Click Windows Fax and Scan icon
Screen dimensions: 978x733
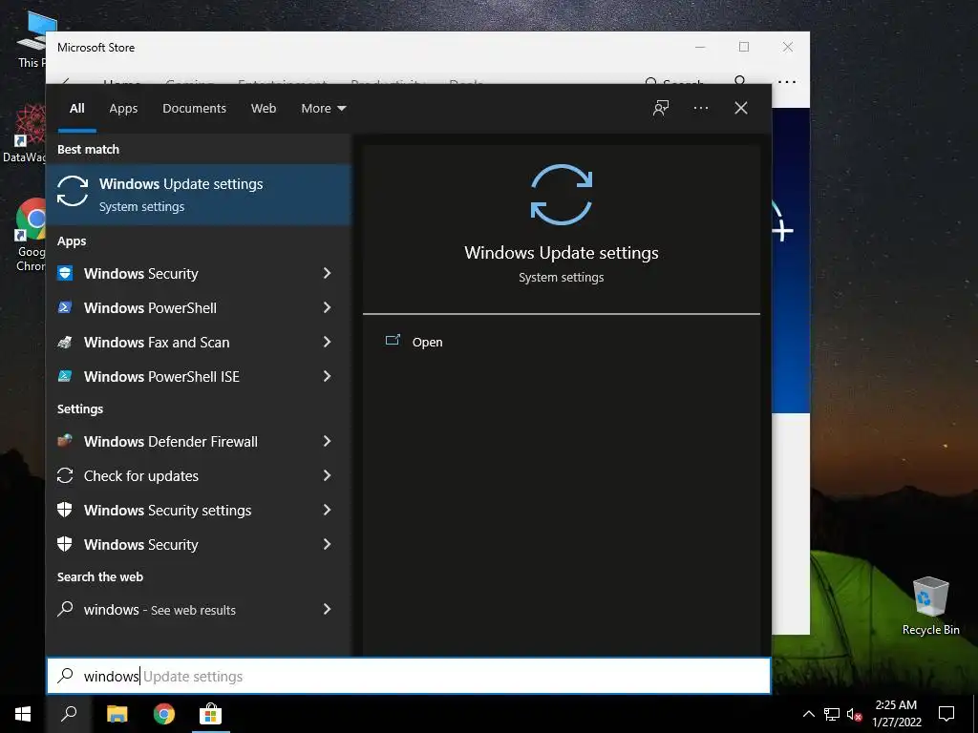pos(65,342)
